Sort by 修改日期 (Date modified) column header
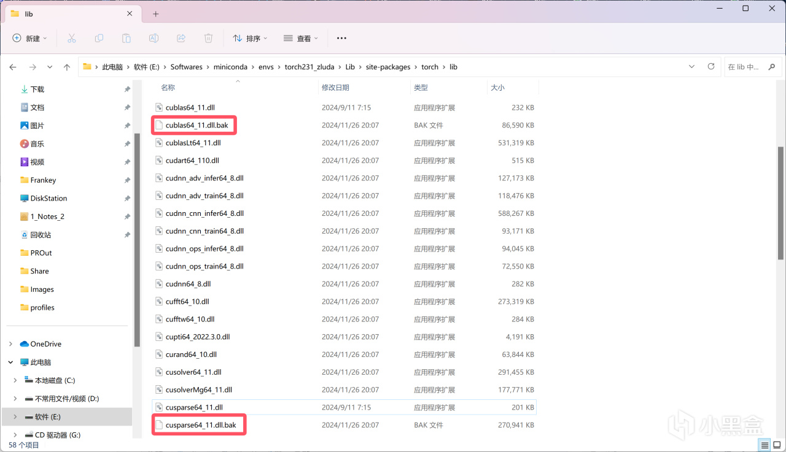This screenshot has height=452, width=786. coord(335,88)
